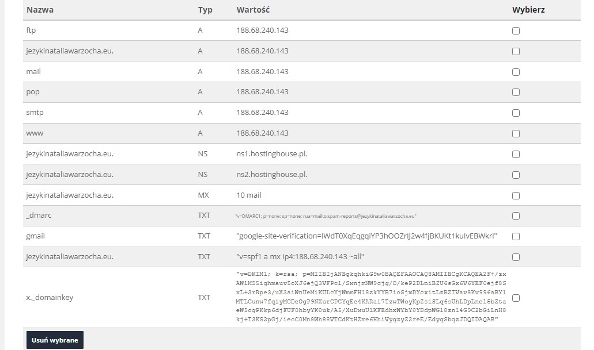Tick checkbox for the mail A record

[516, 72]
